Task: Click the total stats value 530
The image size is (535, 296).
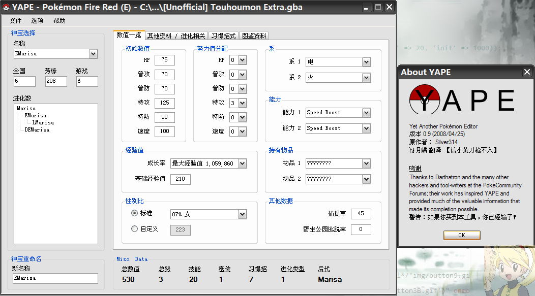Action: [x=128, y=279]
